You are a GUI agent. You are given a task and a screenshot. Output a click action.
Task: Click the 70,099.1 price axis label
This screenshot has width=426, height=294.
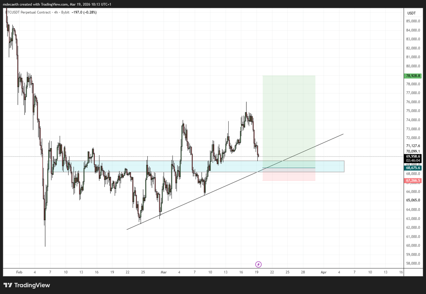tap(413, 151)
